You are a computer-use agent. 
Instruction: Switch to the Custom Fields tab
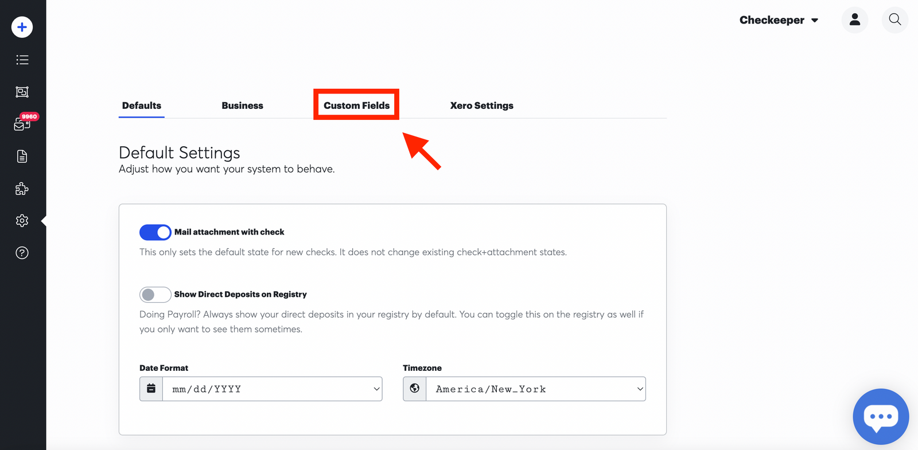pyautogui.click(x=356, y=105)
